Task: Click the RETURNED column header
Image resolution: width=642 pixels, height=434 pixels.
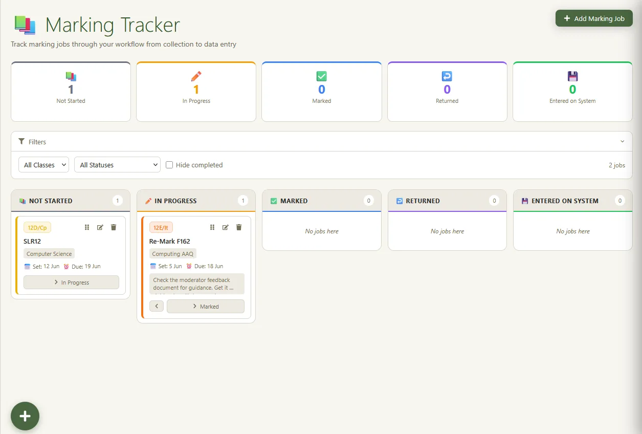Action: pos(447,201)
